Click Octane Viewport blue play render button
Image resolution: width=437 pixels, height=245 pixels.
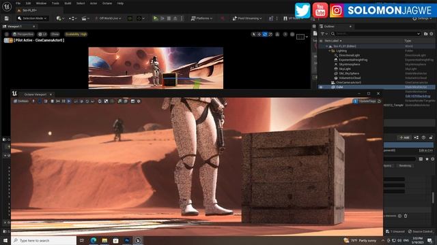69,101
